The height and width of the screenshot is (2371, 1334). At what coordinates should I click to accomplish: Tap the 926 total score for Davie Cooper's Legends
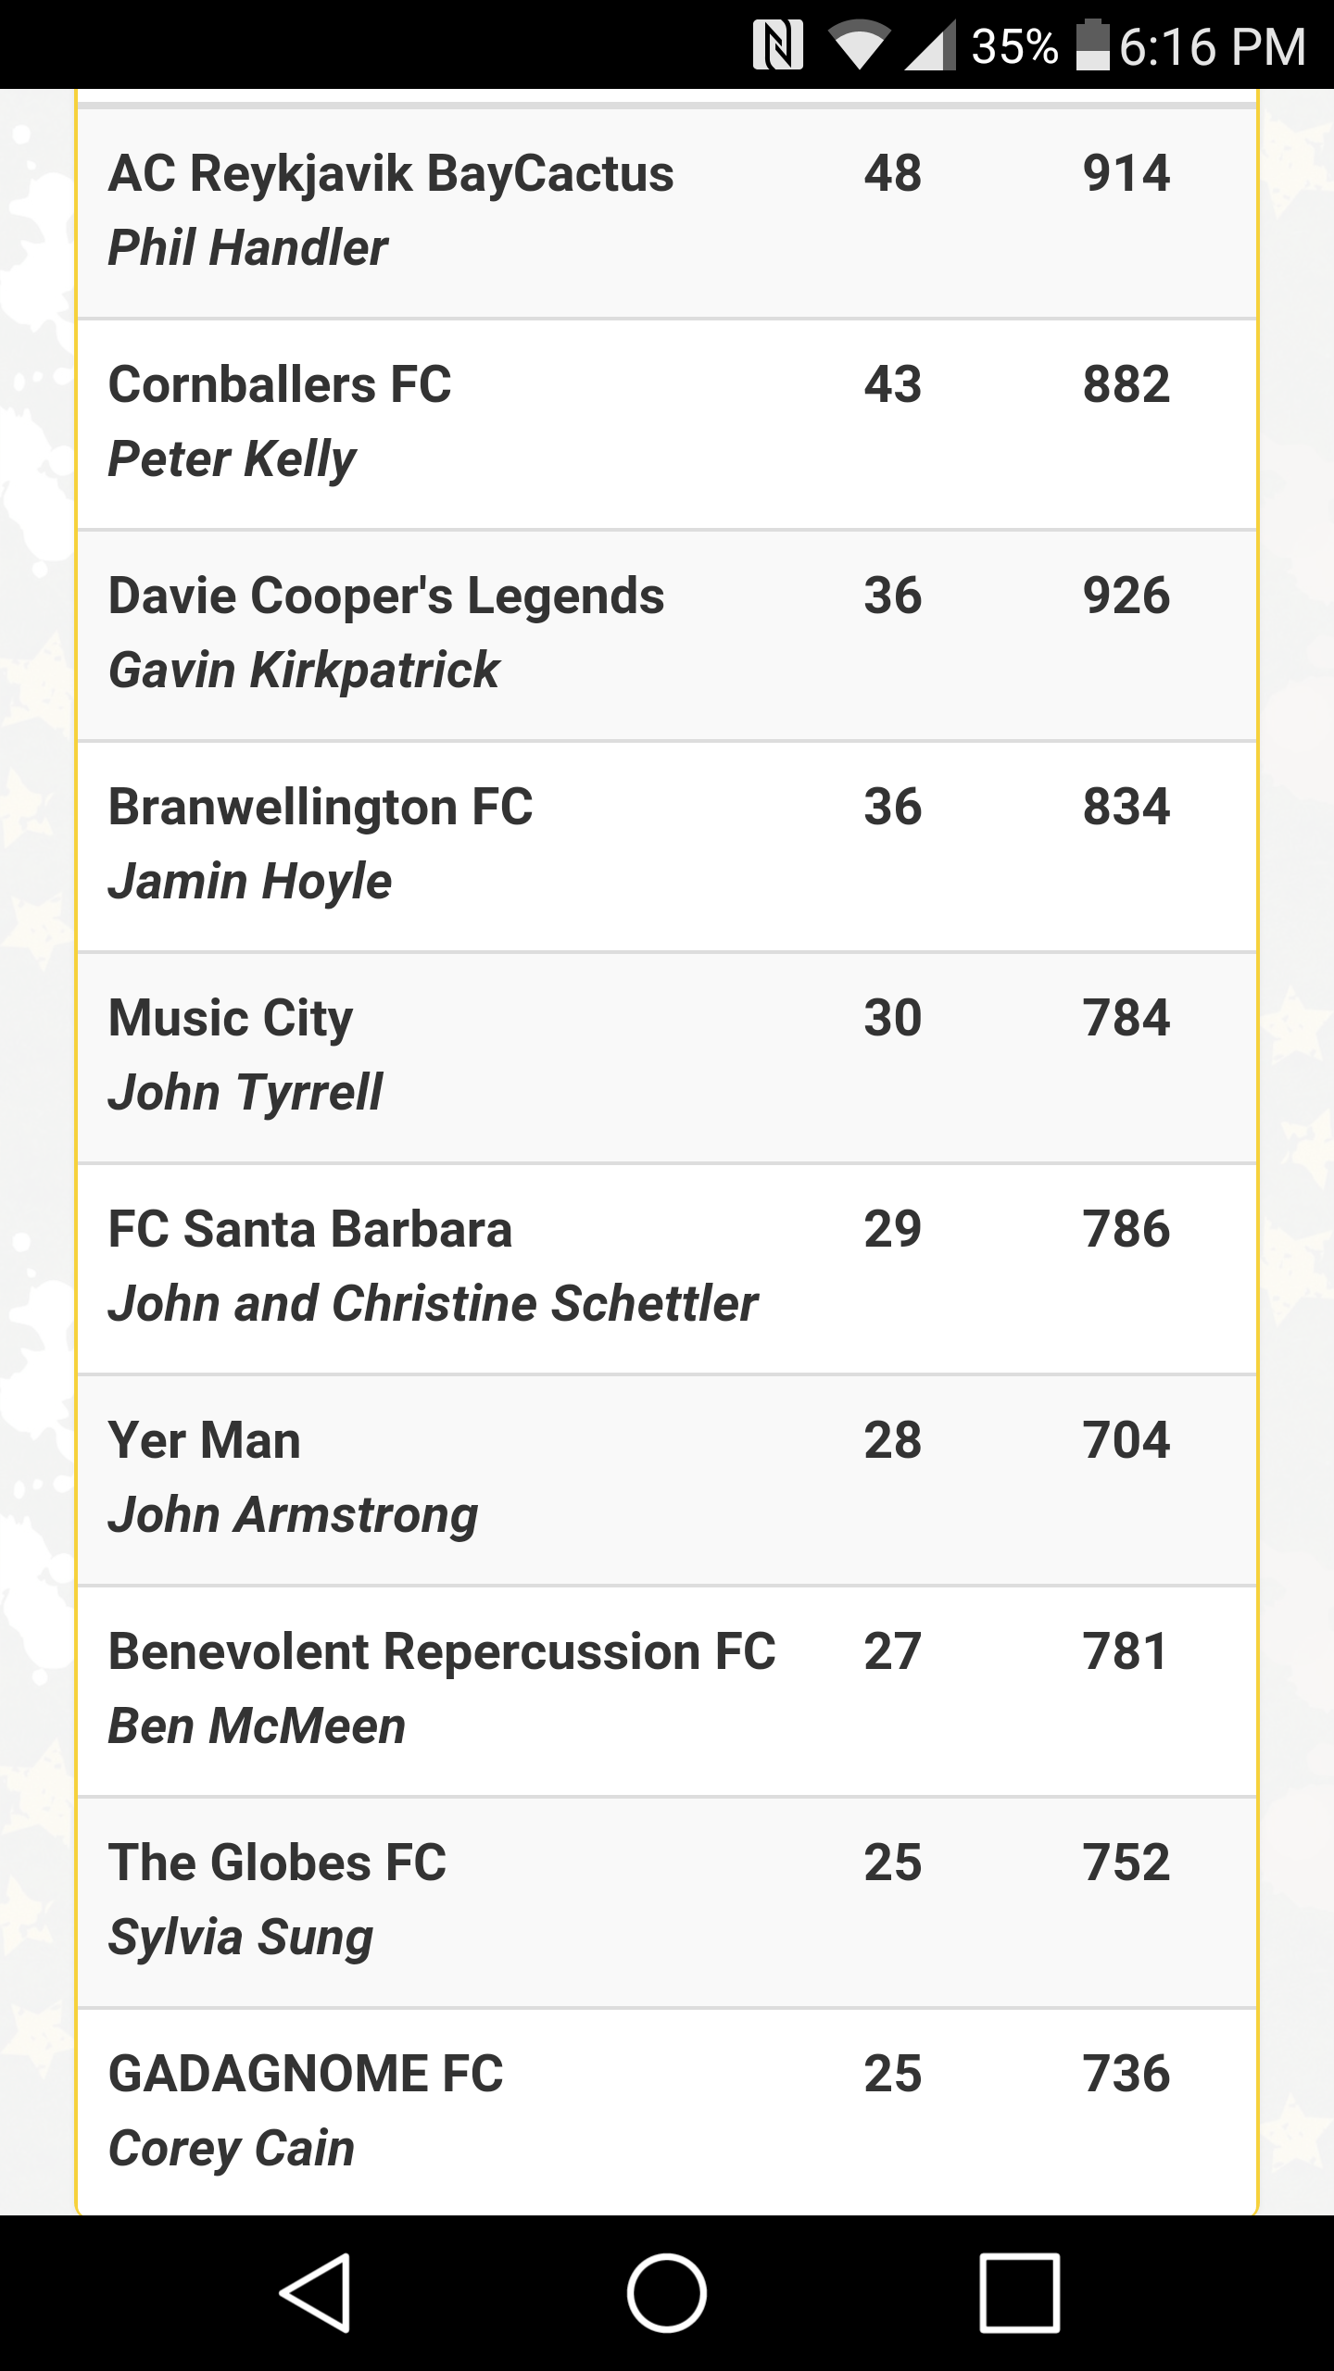coord(1126,596)
